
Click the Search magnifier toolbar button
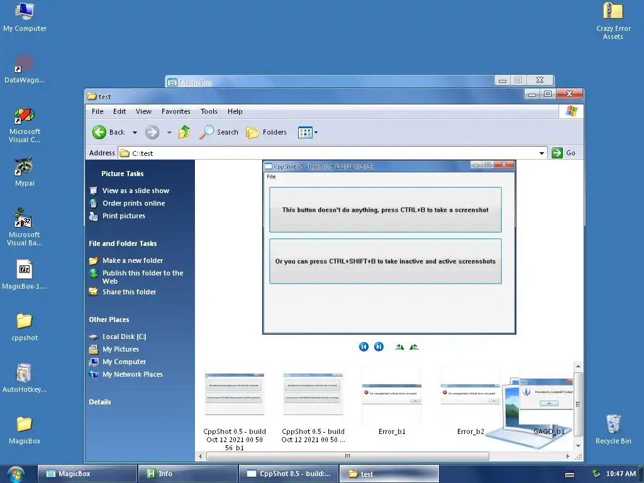point(219,132)
